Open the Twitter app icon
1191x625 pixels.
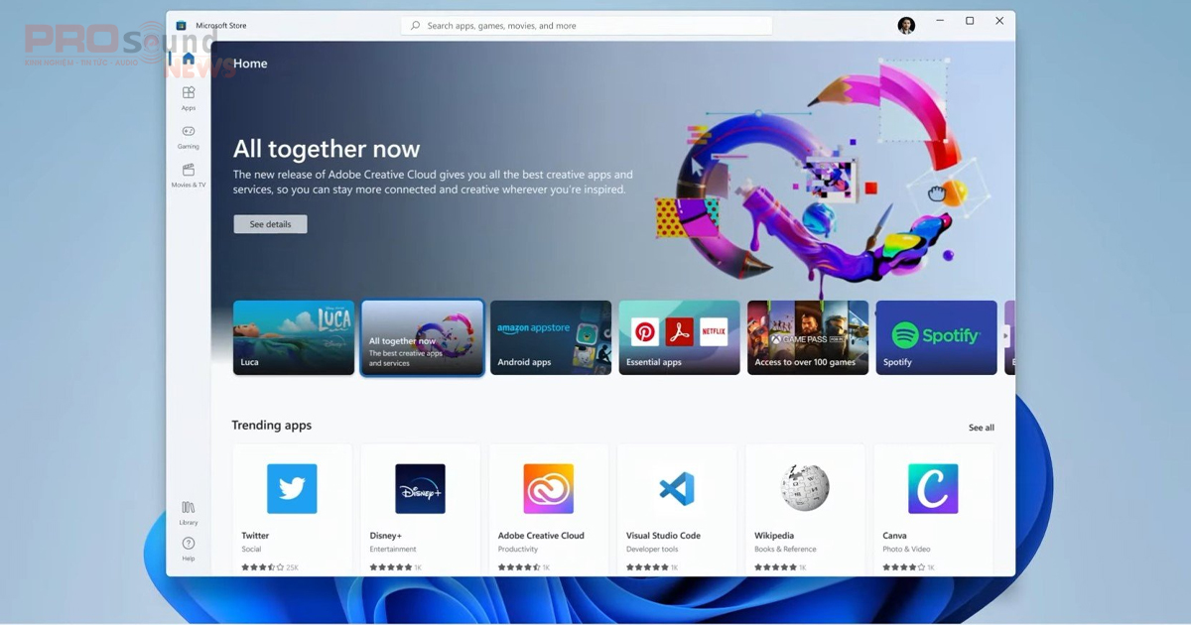tap(292, 488)
